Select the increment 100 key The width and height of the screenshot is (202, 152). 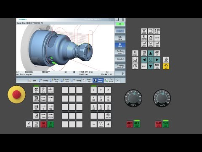point(50,107)
